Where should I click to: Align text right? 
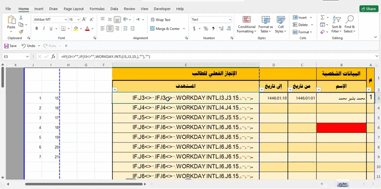(118, 28)
